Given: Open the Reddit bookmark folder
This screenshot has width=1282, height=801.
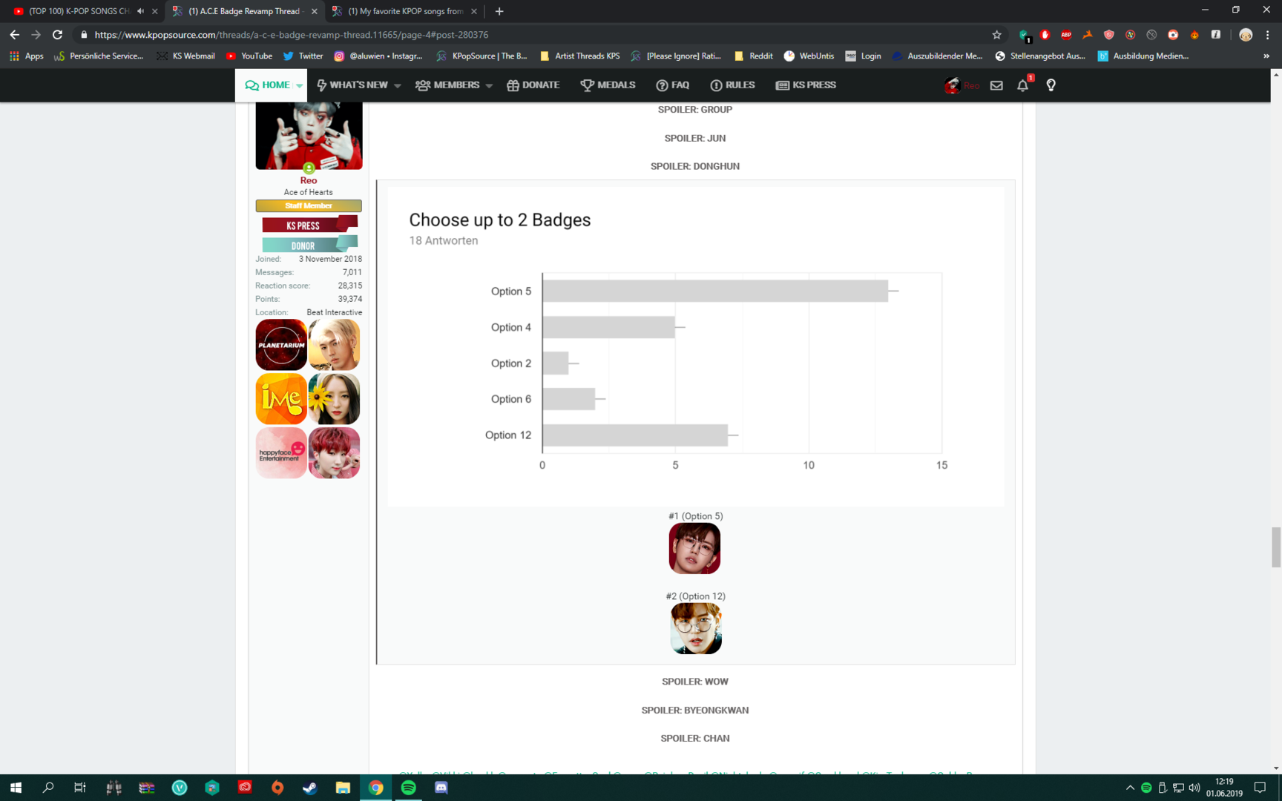Looking at the screenshot, I should click(753, 56).
